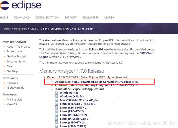Click the Memory Analyzer sidebar heading
This screenshot has width=178, height=128.
(15, 42)
